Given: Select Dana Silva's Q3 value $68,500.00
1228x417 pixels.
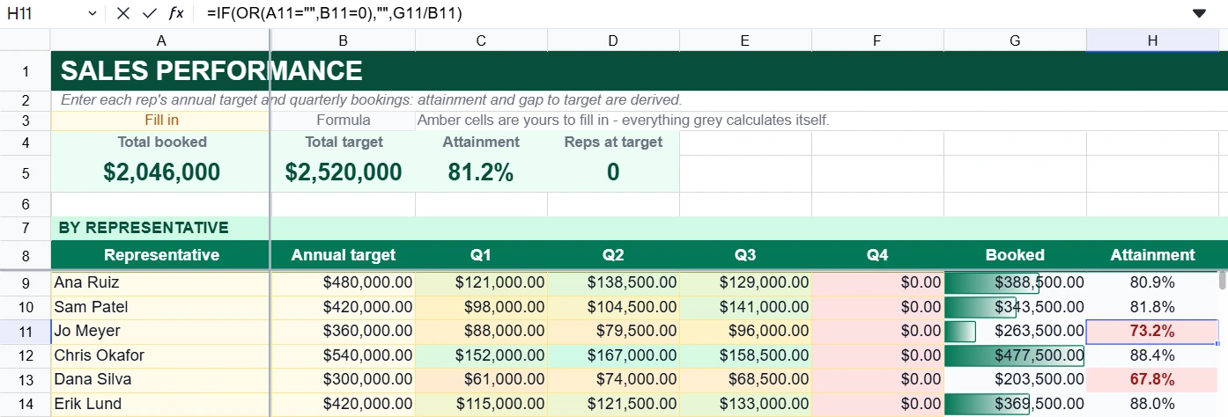Looking at the screenshot, I should pyautogui.click(x=745, y=379).
